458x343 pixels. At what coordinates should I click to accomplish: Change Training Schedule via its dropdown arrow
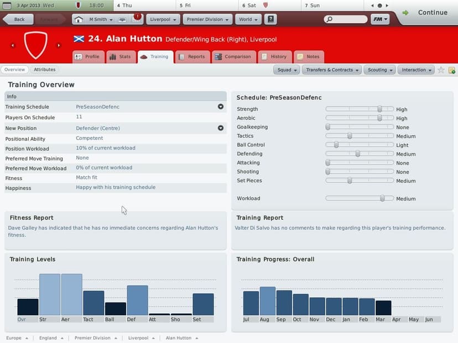[x=221, y=107]
